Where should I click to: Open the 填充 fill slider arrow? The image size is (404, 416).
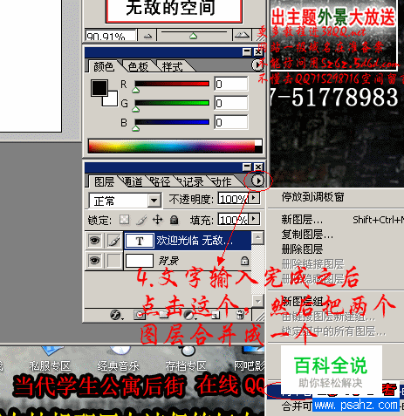[x=254, y=219]
